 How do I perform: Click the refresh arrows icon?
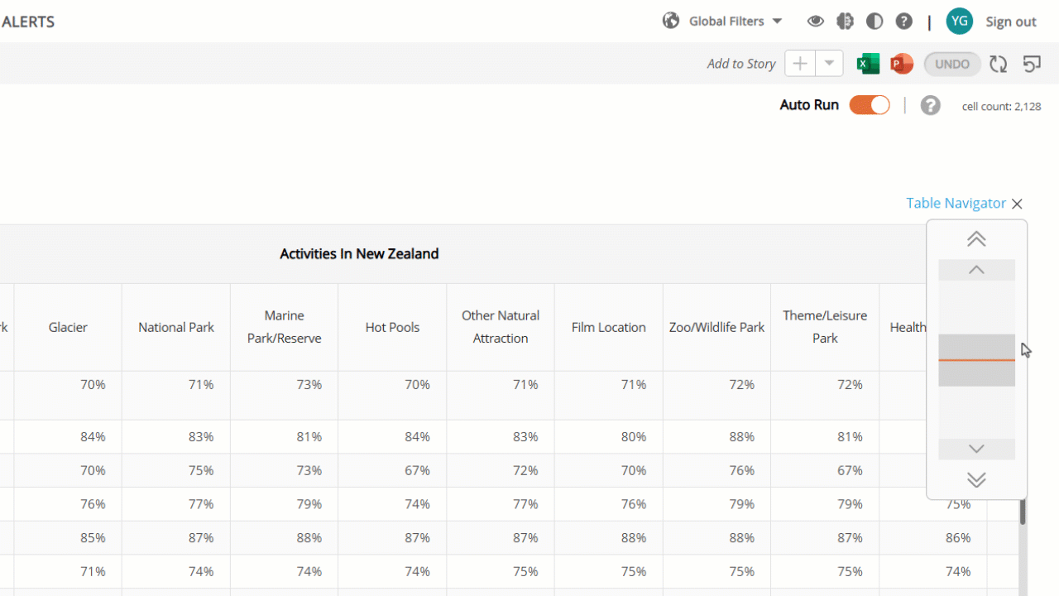[x=999, y=64]
